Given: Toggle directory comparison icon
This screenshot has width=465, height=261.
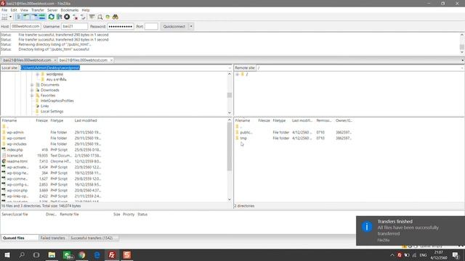Looking at the screenshot, I should 100,17.
